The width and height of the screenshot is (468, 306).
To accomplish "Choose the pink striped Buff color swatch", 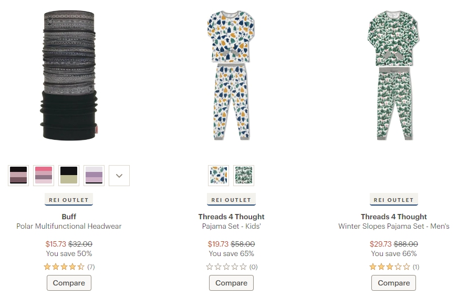I will point(44,176).
